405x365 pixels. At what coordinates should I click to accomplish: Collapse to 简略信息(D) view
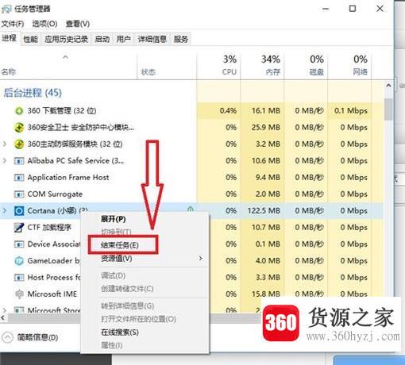click(x=30, y=337)
